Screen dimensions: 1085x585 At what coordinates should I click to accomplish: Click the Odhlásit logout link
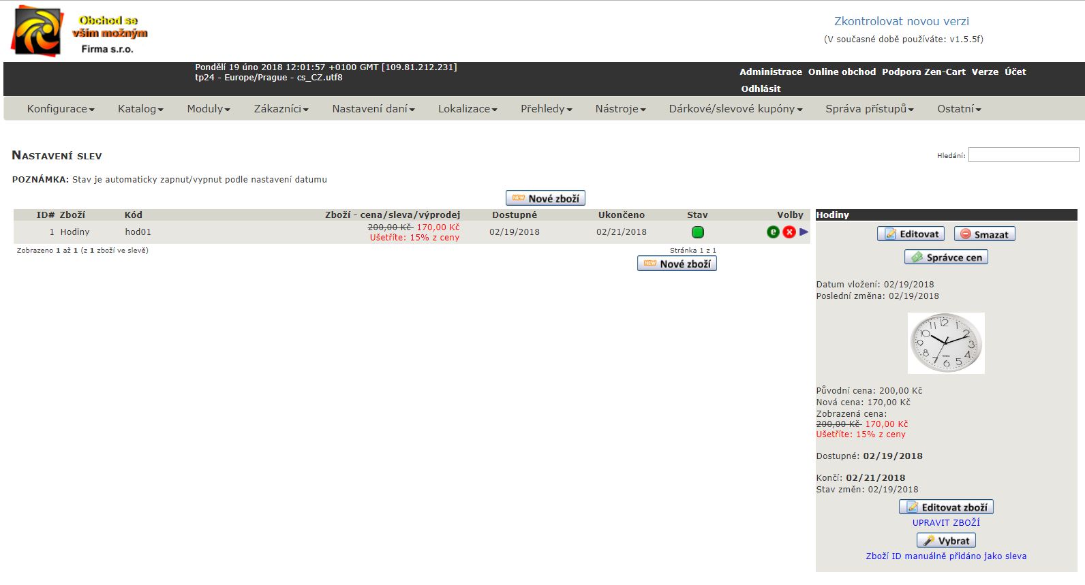click(761, 89)
